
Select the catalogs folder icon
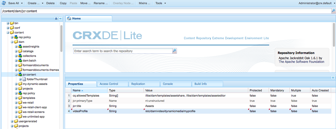coord(20,51)
